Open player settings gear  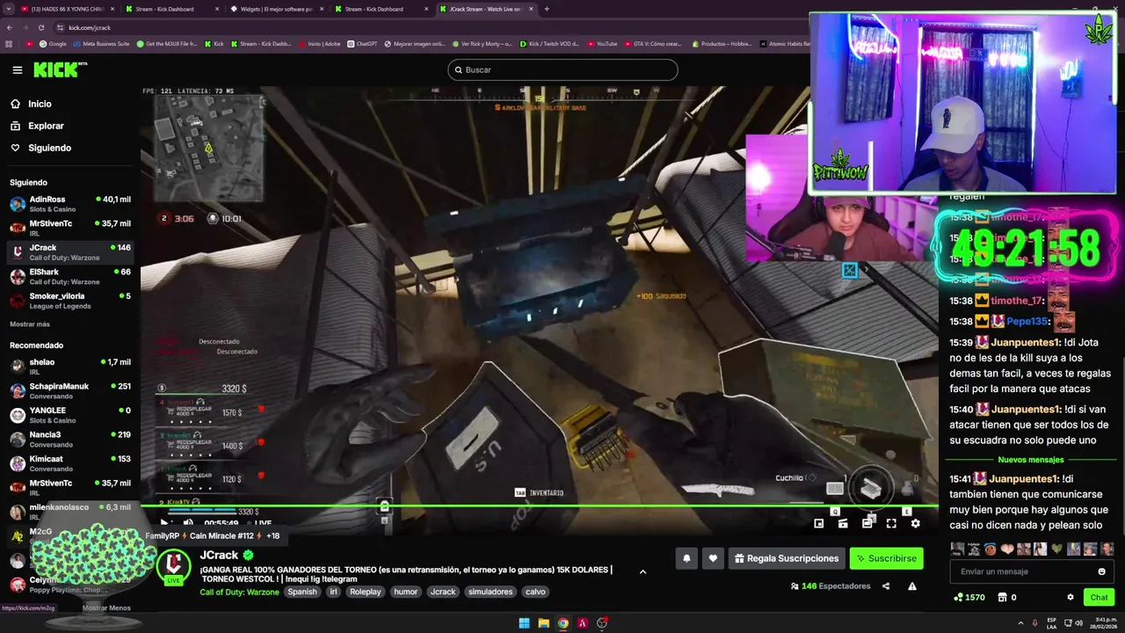click(915, 523)
